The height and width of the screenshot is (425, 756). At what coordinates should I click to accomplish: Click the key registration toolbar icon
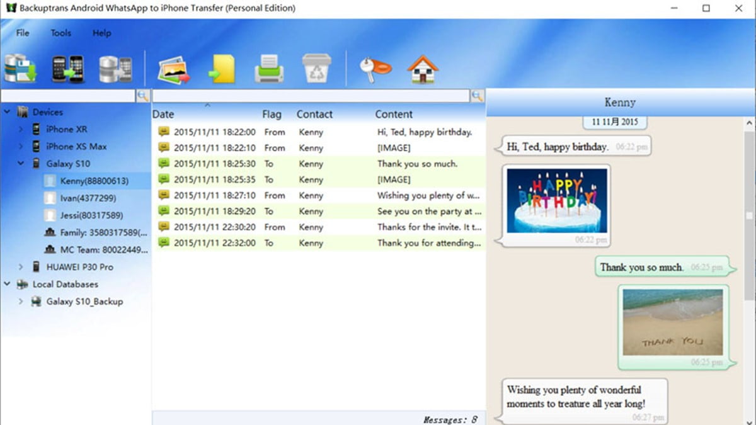click(x=374, y=67)
